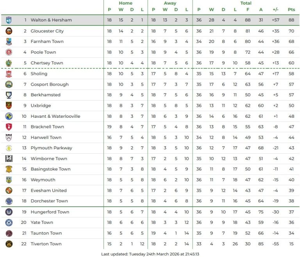Click the Total column group header
300x257 pixels.
tap(246, 3)
